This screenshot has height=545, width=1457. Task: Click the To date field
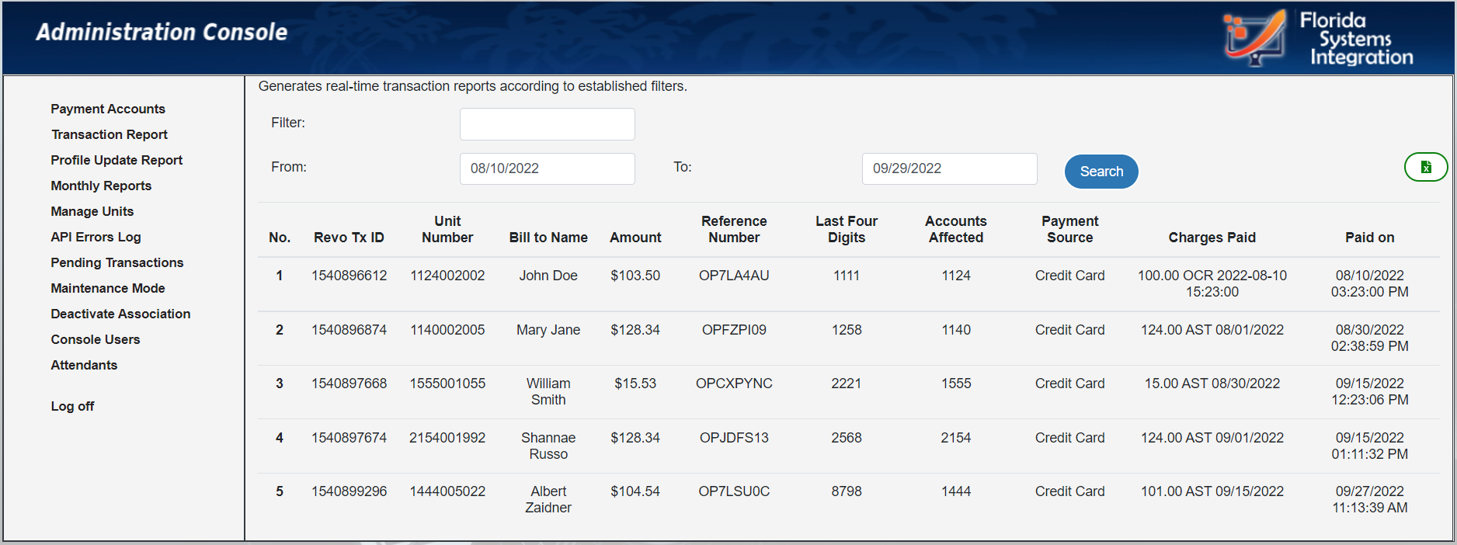click(948, 168)
